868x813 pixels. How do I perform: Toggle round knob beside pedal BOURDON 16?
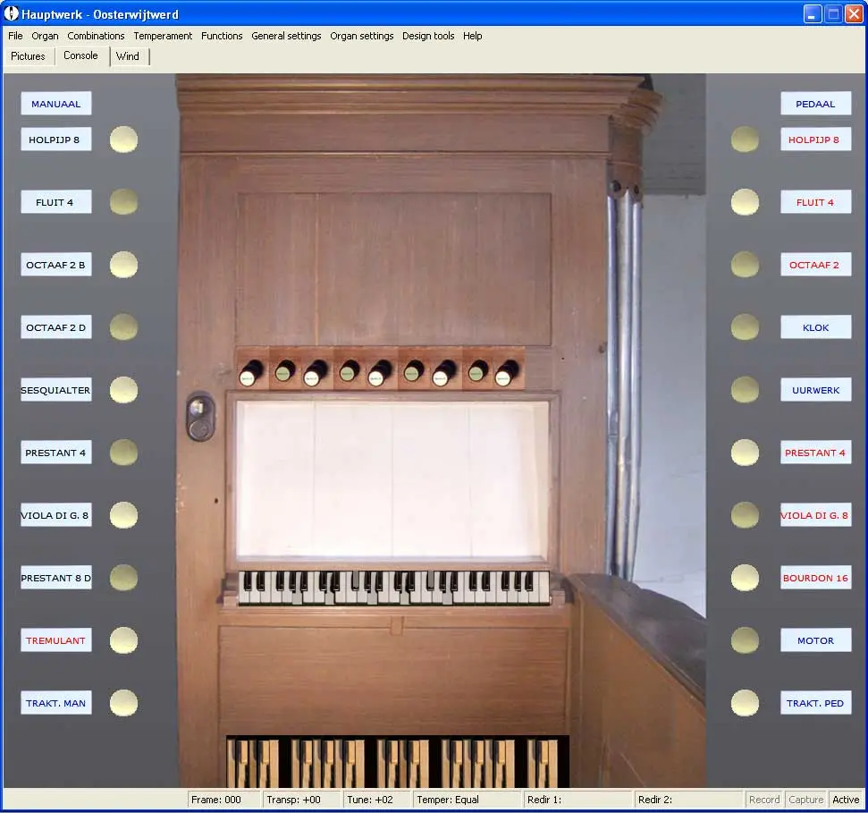(x=745, y=578)
